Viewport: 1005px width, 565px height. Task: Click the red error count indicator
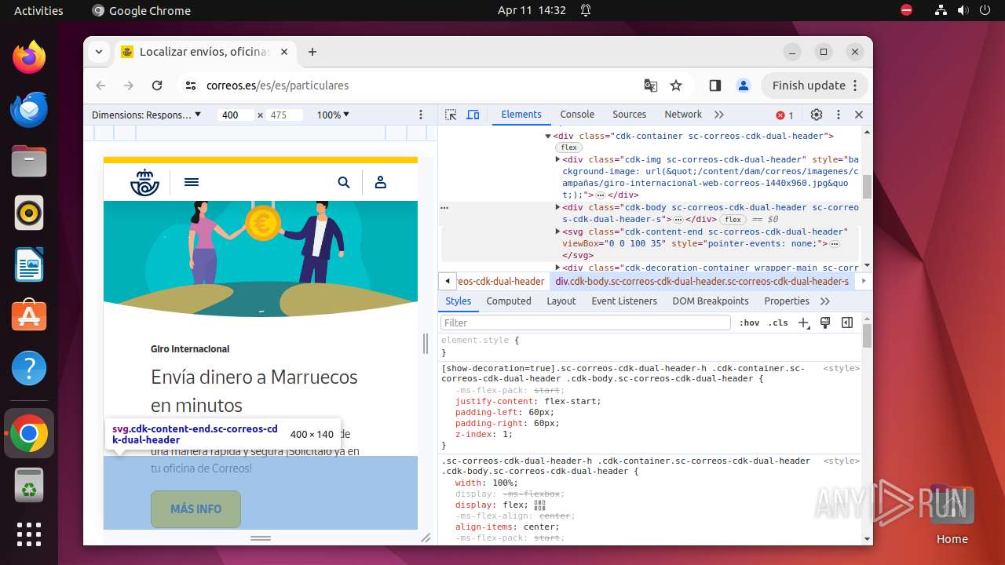[784, 115]
